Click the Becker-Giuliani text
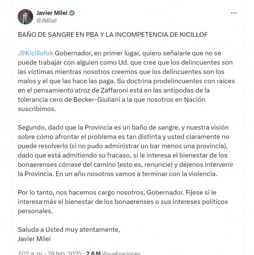This screenshot has height=255, width=254. tap(97, 100)
